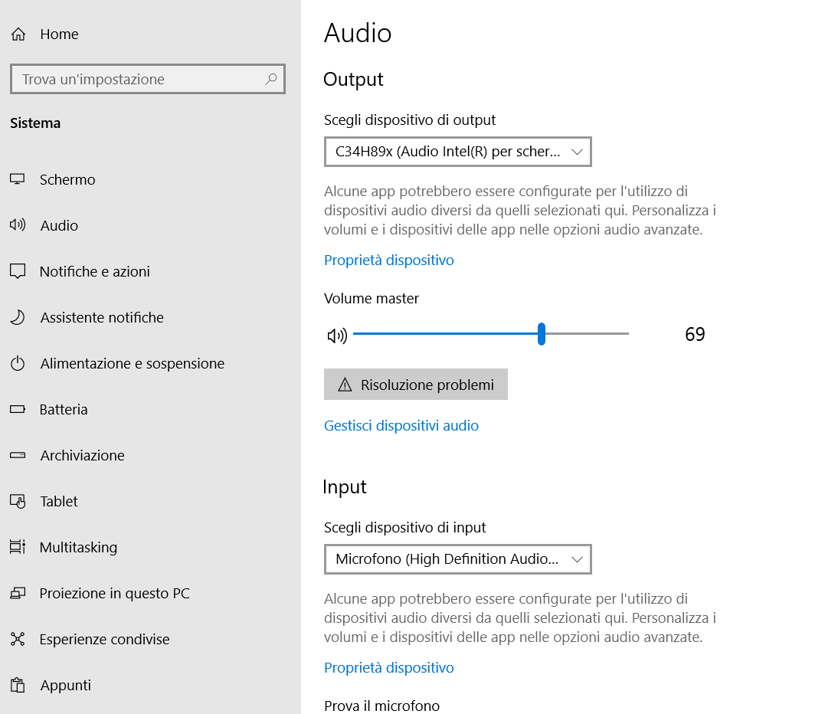Click the Audio speaker icon in sidebar
The image size is (825, 714).
19,225
